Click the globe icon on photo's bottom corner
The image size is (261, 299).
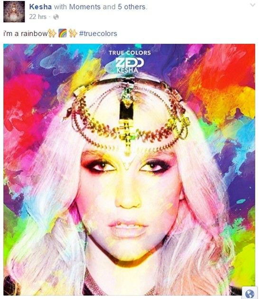[x=250, y=293]
